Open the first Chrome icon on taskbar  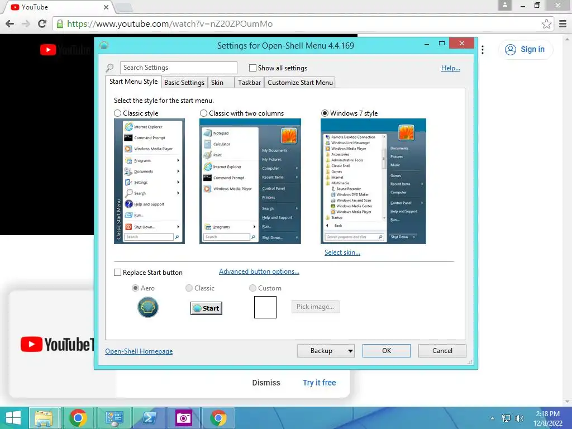(78, 418)
